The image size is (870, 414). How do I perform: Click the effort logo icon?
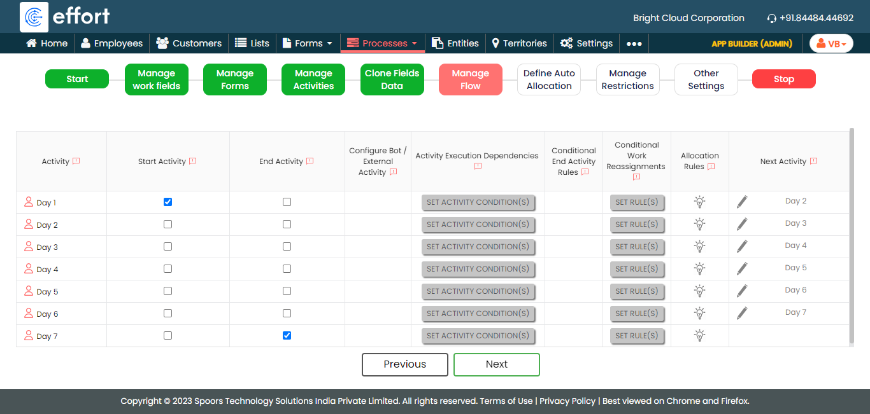point(34,17)
